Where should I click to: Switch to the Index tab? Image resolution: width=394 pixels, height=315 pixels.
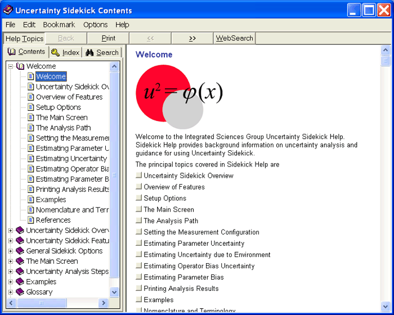(66, 52)
